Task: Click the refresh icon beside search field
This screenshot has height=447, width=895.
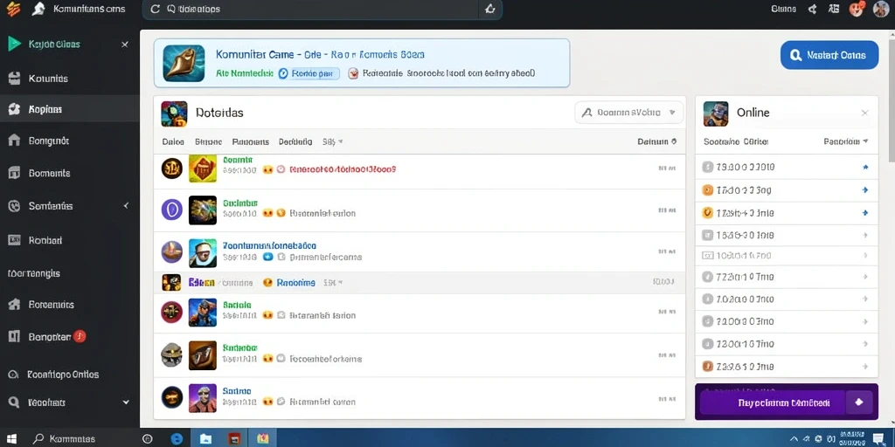Action: tap(155, 9)
